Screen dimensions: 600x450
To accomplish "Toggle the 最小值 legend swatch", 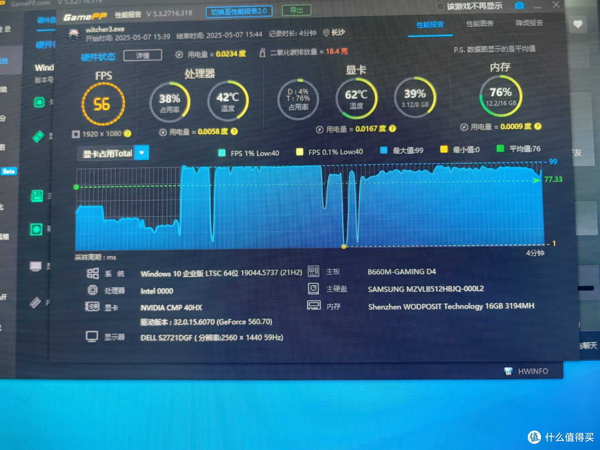I will pos(444,149).
